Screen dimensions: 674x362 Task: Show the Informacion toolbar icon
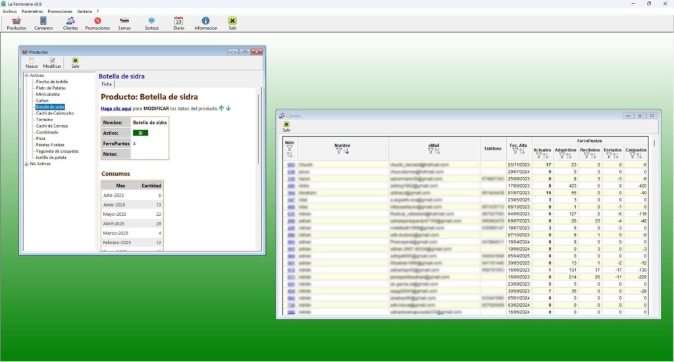205,24
